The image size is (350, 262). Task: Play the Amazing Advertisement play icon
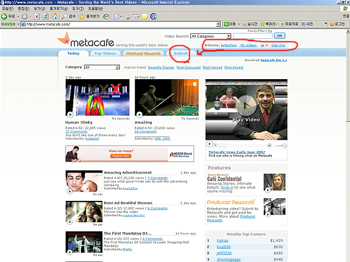[x=69, y=191]
